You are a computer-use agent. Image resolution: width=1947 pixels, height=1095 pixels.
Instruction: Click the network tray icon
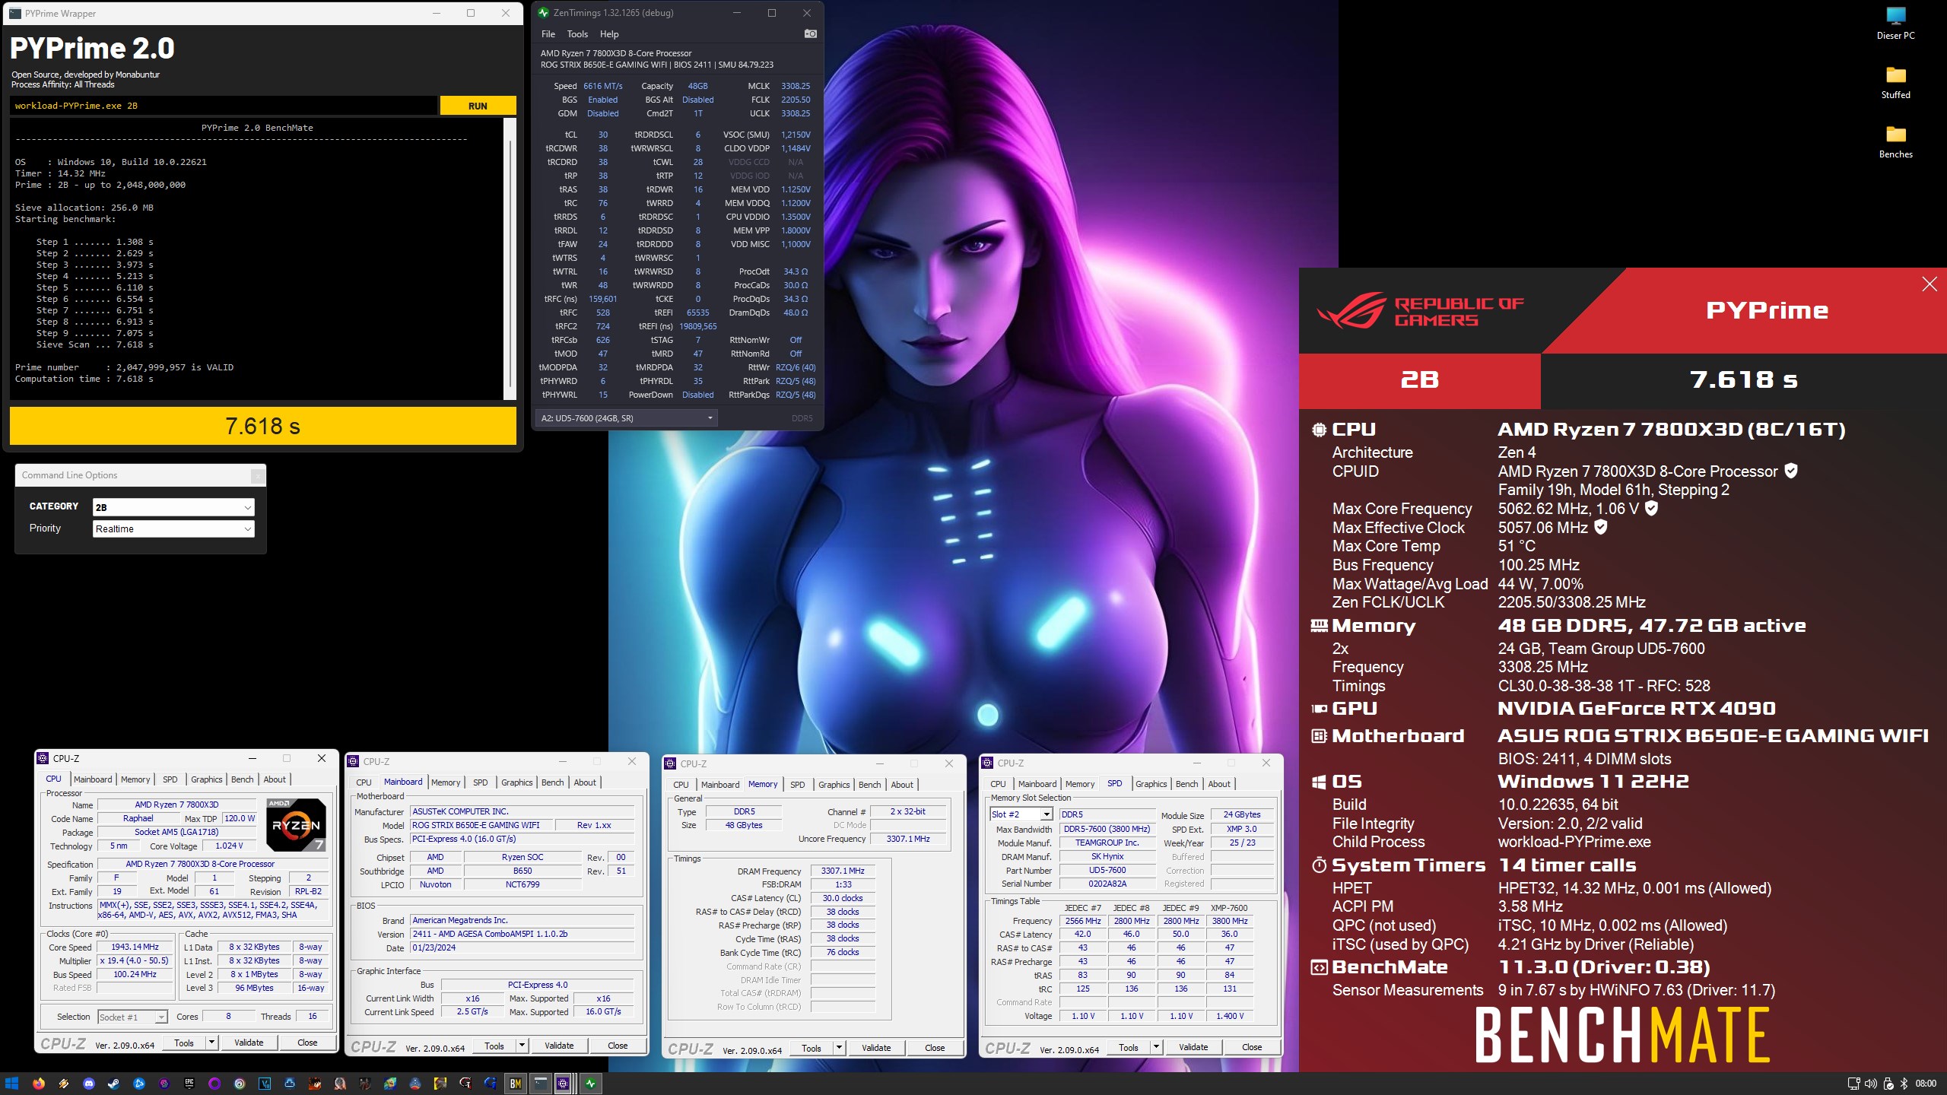[x=1854, y=1084]
